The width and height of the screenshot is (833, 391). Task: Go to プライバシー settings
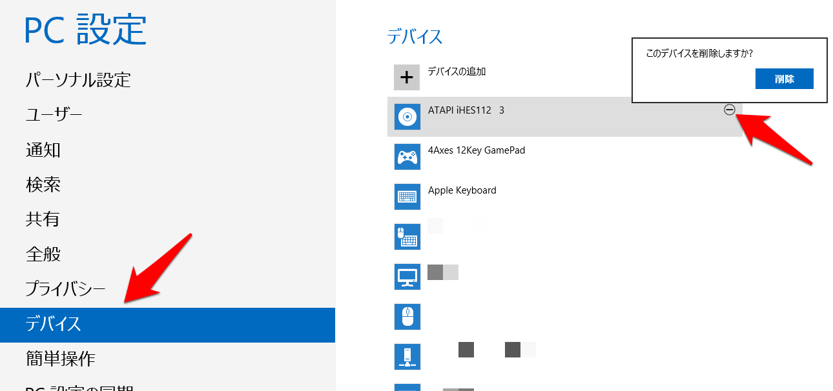[65, 289]
